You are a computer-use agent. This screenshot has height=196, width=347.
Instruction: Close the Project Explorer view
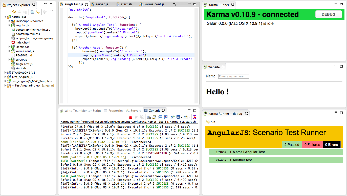33,5
